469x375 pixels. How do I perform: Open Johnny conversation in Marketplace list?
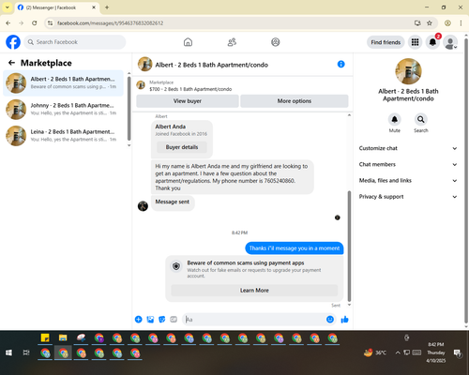click(63, 109)
